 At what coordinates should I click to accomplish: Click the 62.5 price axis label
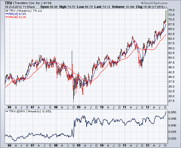pyautogui.click(x=171, y=34)
